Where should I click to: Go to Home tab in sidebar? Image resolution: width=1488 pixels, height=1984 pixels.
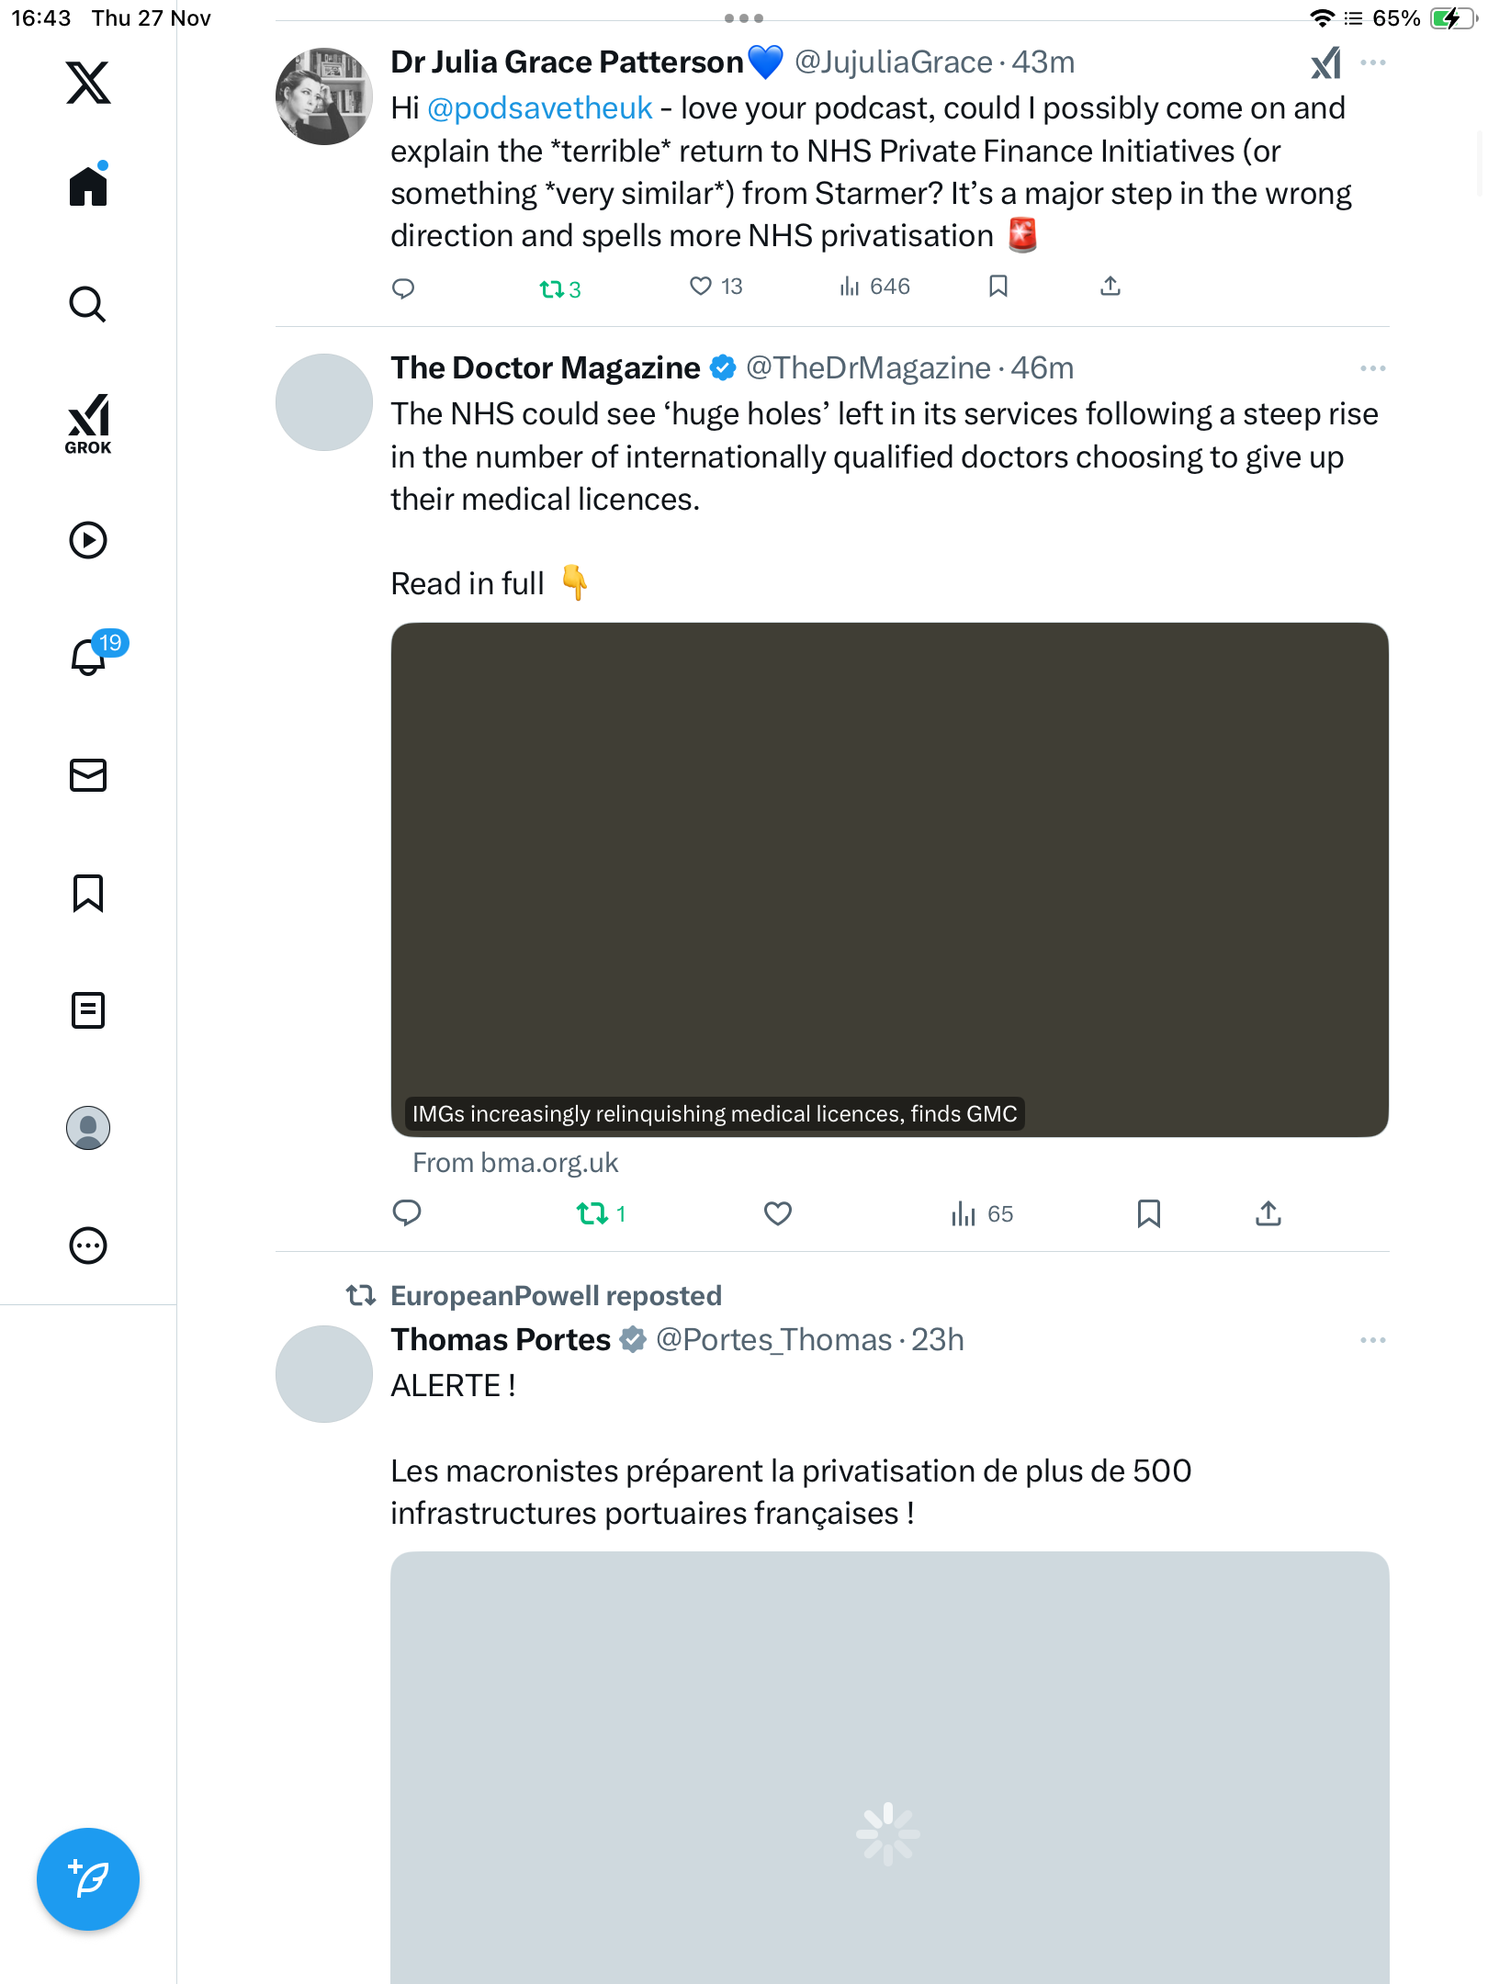(88, 186)
